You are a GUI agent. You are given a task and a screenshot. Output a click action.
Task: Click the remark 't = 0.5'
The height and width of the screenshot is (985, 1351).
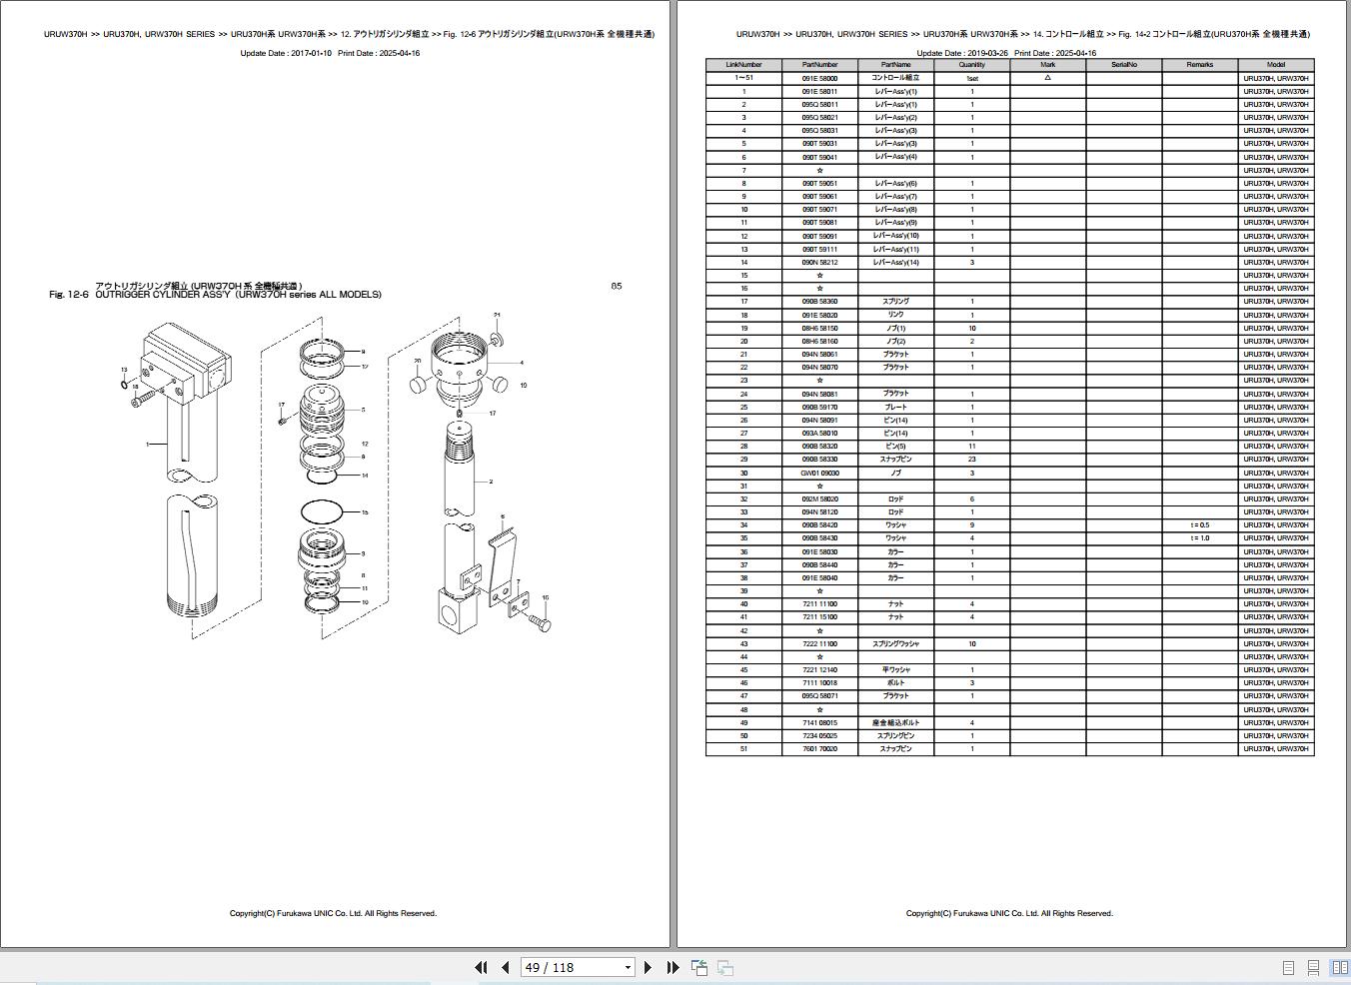(x=1199, y=525)
